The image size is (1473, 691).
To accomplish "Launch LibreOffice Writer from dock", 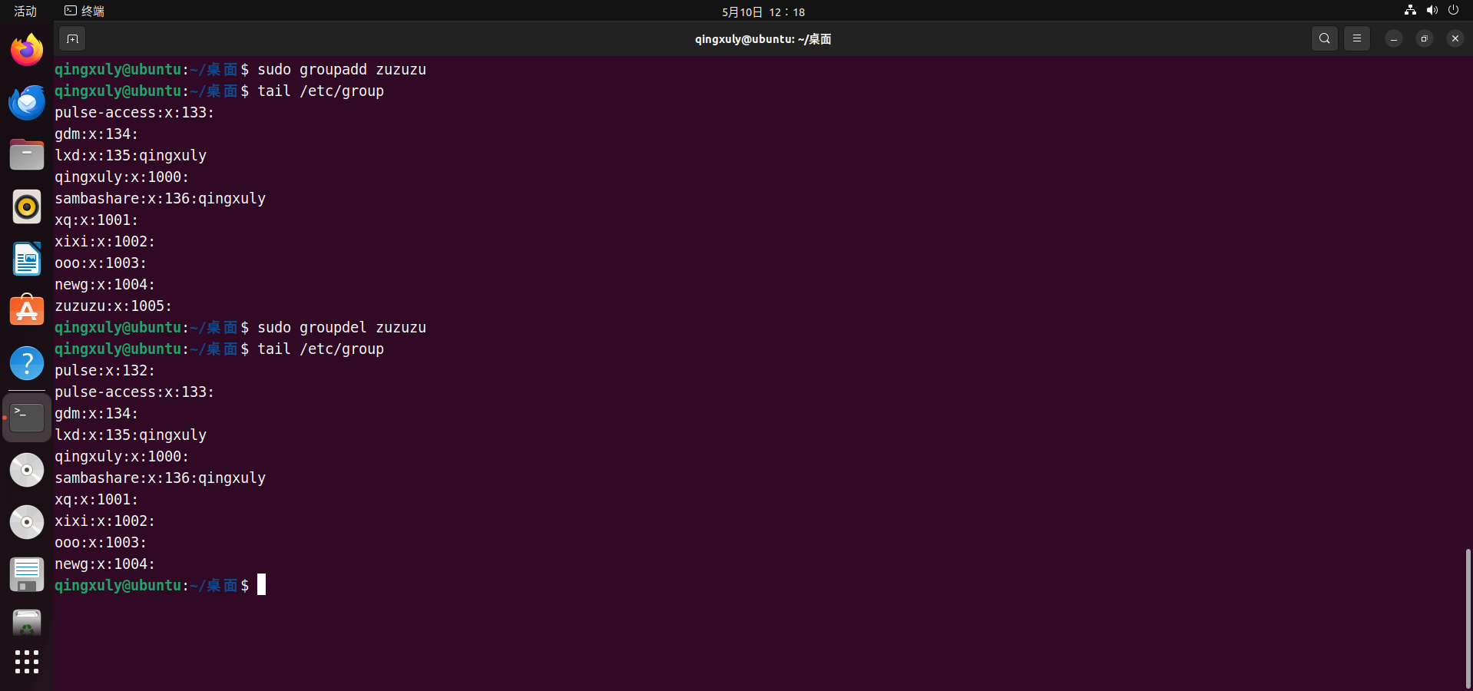I will (27, 259).
